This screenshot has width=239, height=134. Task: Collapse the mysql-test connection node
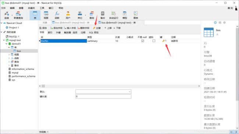coord(4,40)
